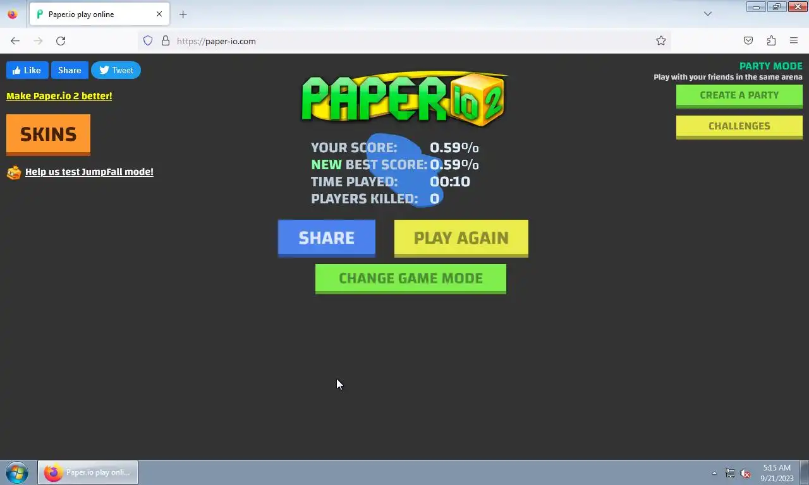Click the Twitter Tweet button
The image size is (809, 485).
[x=116, y=70]
